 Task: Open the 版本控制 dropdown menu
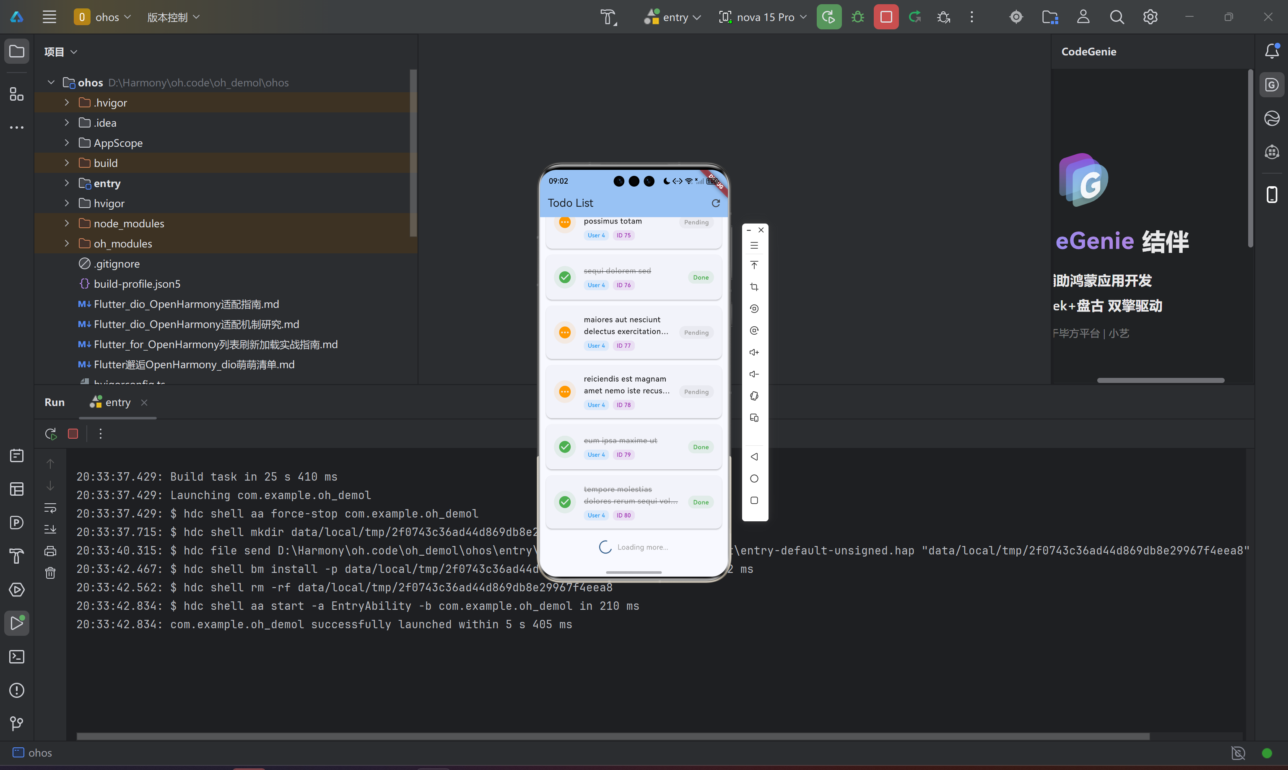click(x=173, y=17)
